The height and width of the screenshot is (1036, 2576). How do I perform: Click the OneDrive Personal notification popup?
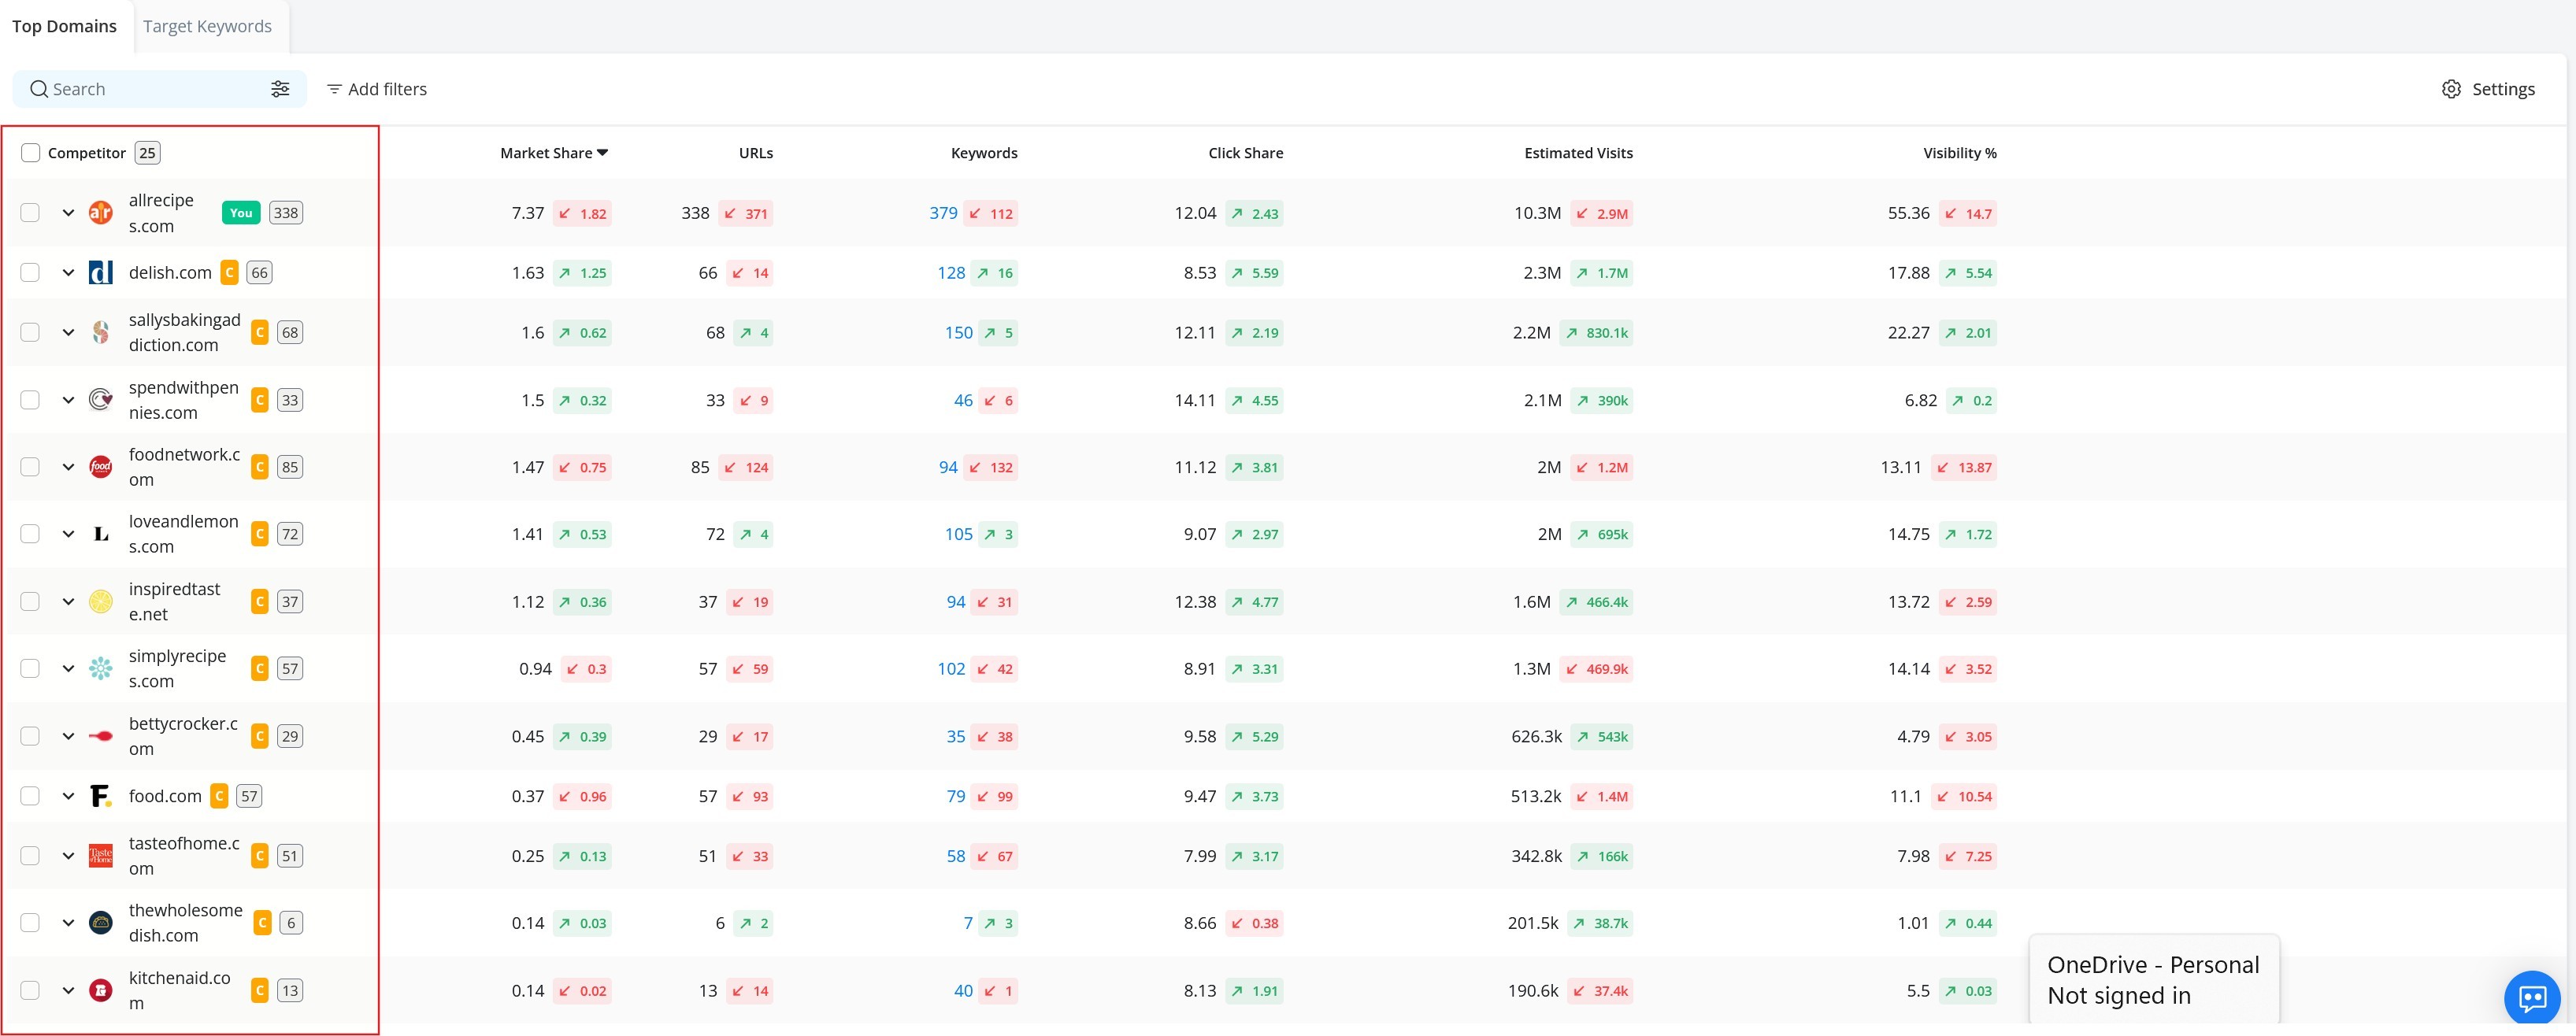[2154, 980]
